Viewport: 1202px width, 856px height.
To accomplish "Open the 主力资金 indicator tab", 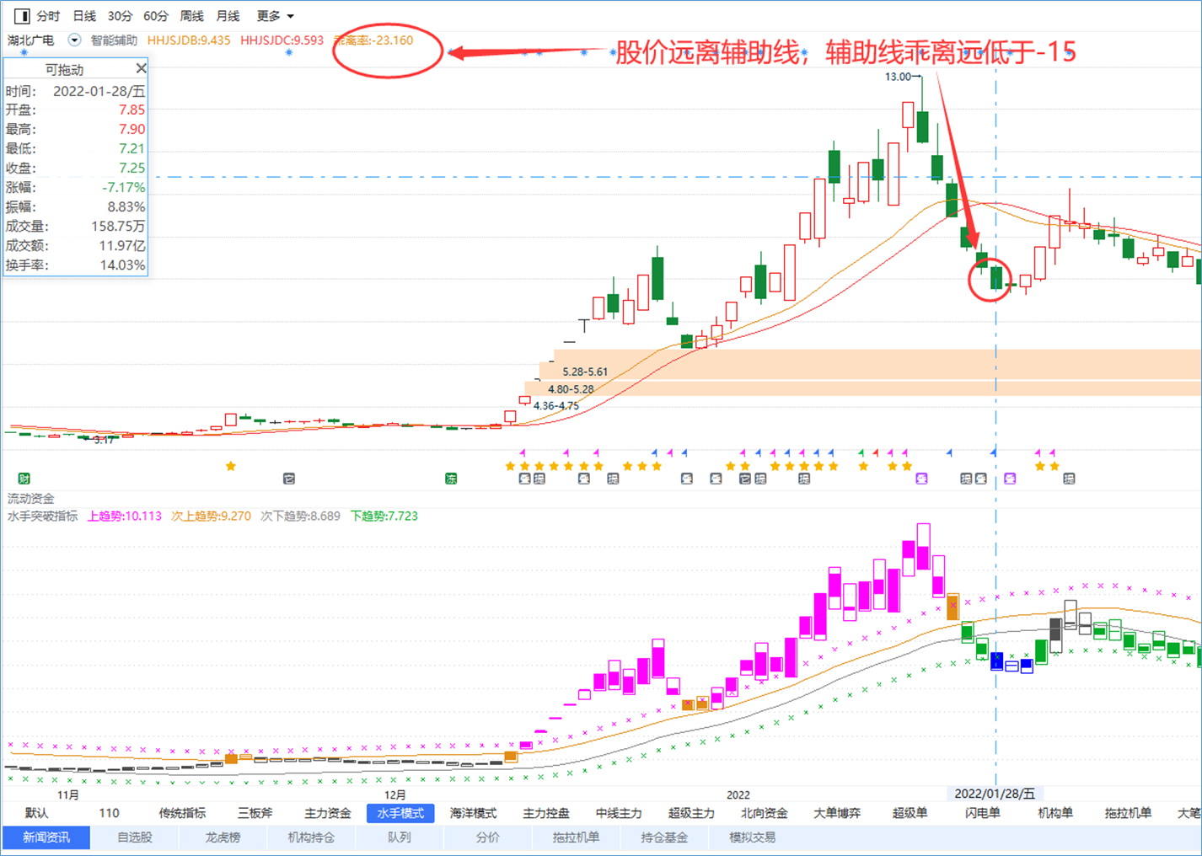I will 327,813.
